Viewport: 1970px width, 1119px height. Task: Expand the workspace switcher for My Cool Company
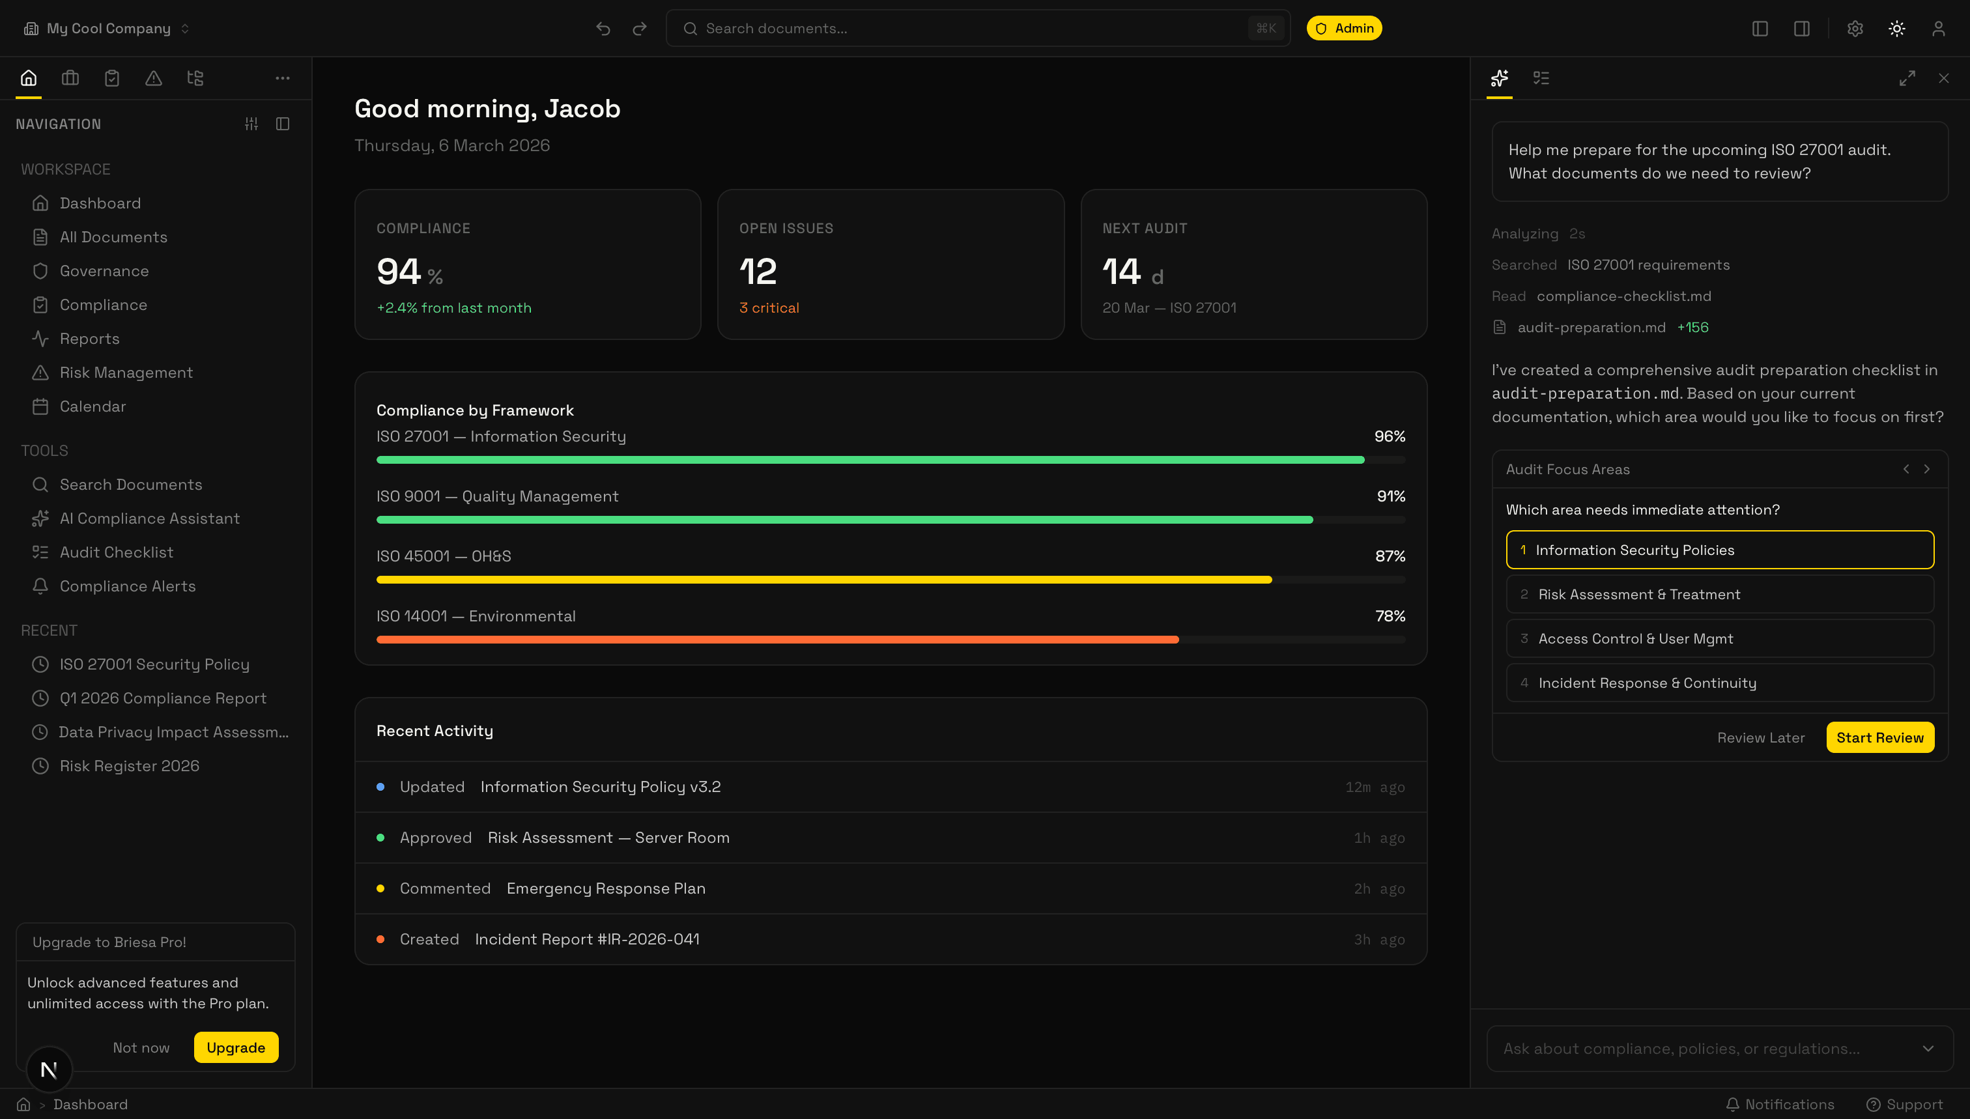(184, 29)
